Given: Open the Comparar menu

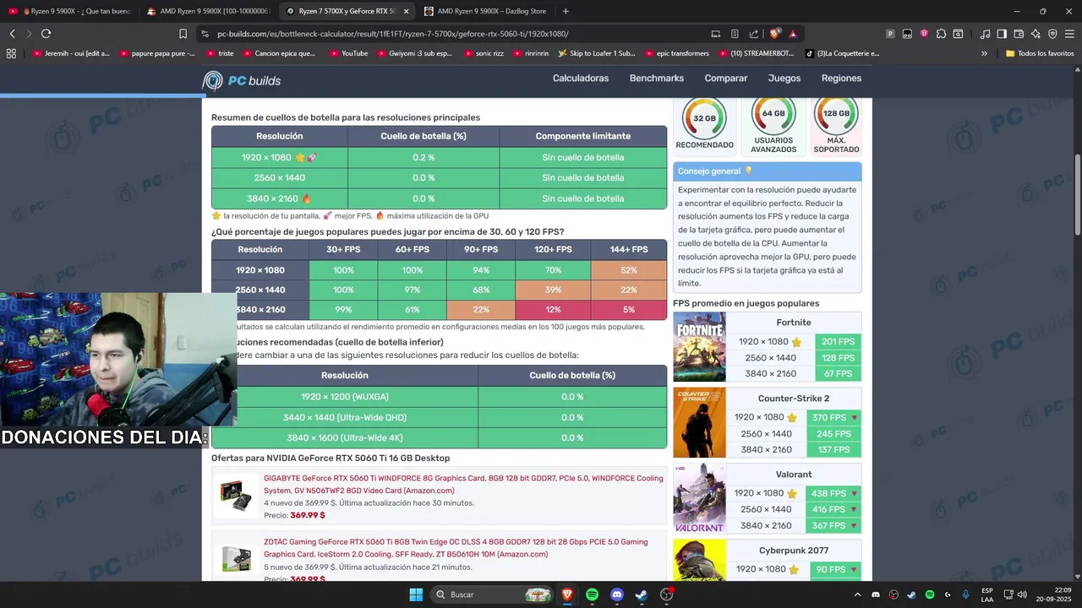Looking at the screenshot, I should click(x=726, y=79).
